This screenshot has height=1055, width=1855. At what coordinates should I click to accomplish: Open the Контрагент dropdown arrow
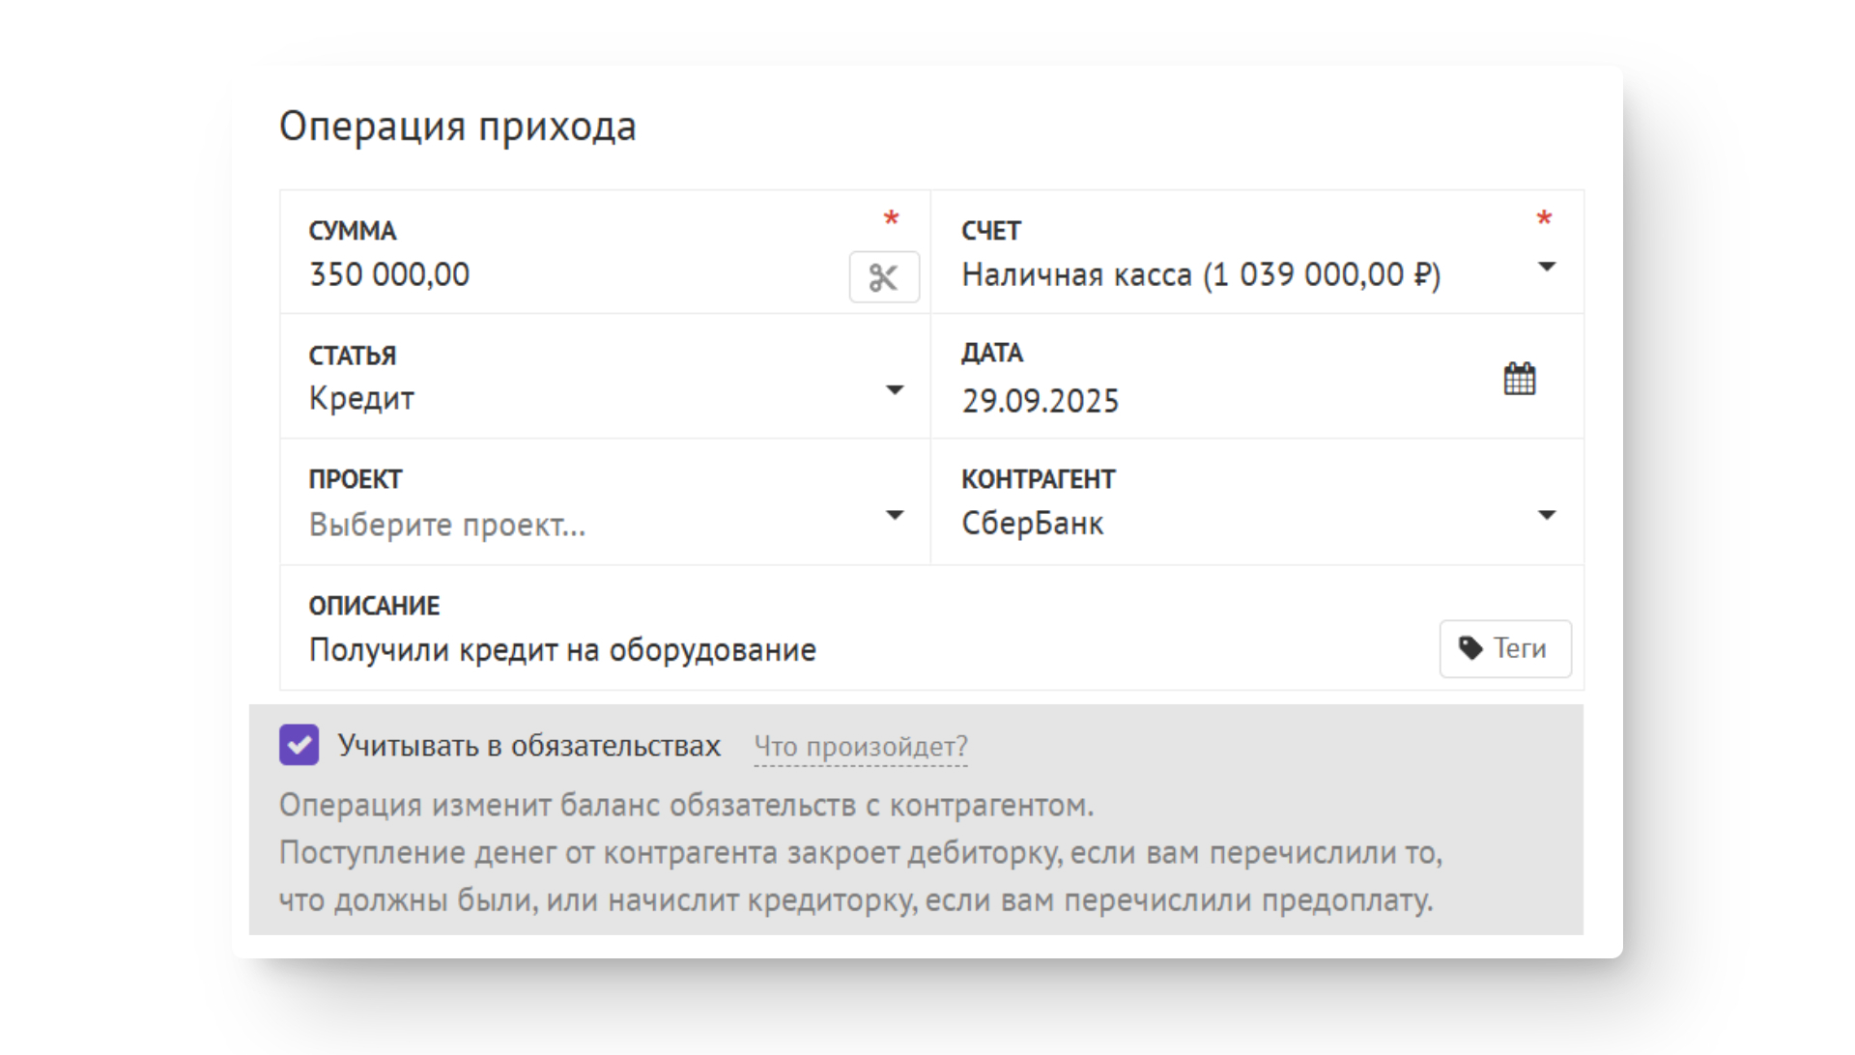[1547, 516]
